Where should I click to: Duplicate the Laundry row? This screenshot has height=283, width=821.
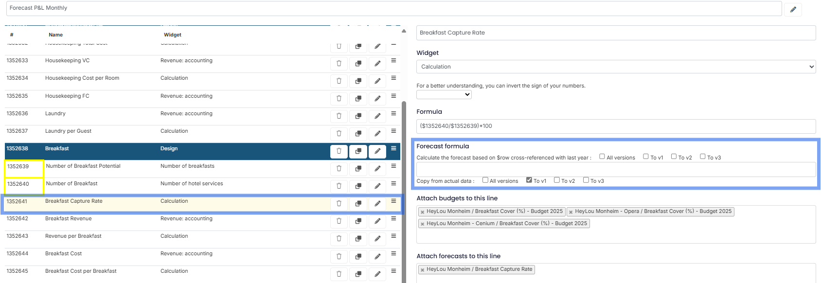click(358, 116)
